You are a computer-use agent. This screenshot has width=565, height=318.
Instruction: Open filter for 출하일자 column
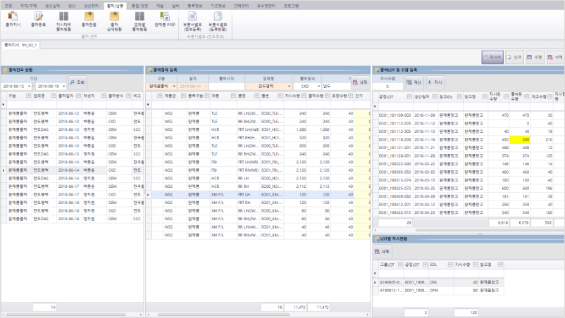tap(78, 96)
